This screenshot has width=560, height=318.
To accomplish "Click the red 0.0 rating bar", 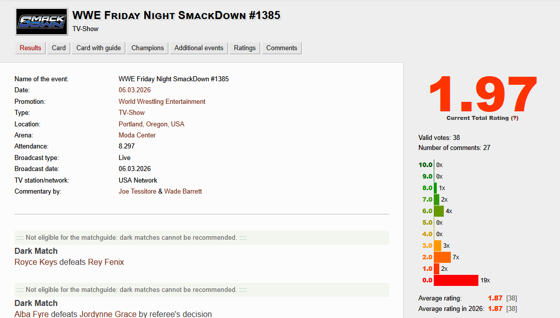I will pyautogui.click(x=456, y=280).
